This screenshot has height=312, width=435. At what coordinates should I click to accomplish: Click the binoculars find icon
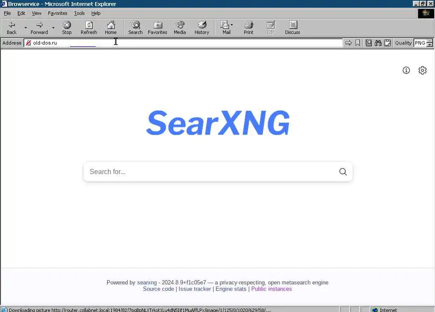(378, 43)
